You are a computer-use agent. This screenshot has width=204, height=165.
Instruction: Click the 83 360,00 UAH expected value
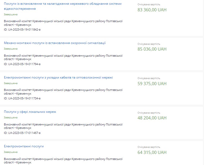152,10
